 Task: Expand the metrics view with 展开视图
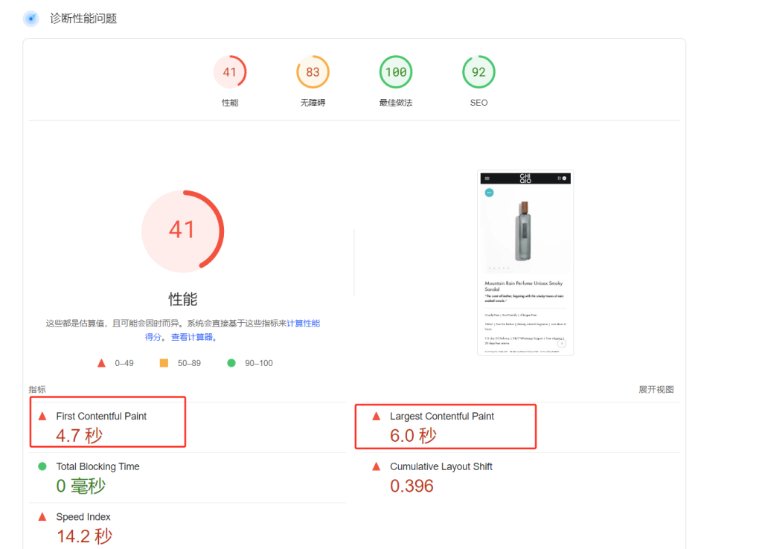(x=656, y=390)
